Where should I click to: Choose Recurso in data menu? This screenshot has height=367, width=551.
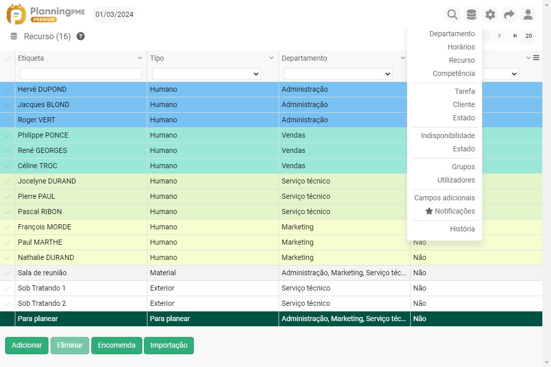point(462,61)
